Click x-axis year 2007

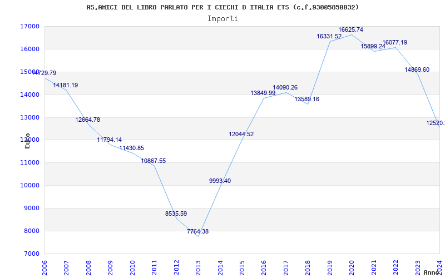[66, 267]
